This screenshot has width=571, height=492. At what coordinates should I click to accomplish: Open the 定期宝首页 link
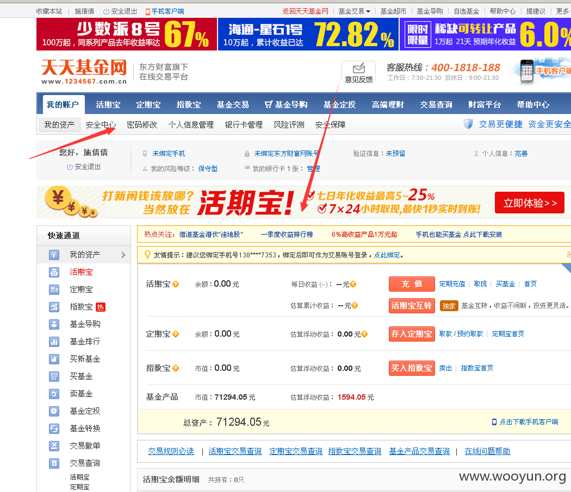coord(508,334)
